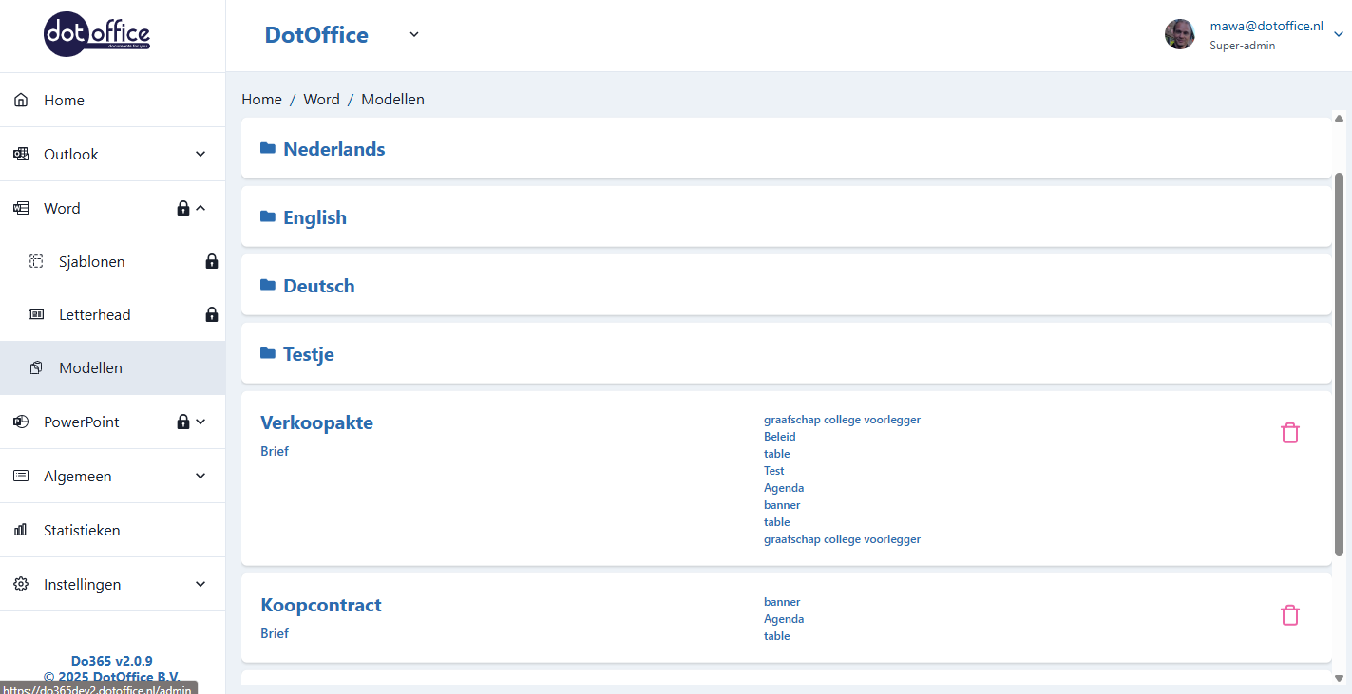The image size is (1352, 694).
Task: Open the Modellen sidebar item
Action: pos(90,367)
